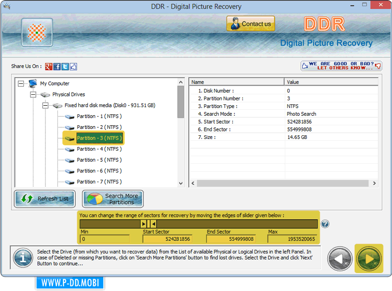Select the My Computer label
The image size is (392, 291).
[x=55, y=83]
